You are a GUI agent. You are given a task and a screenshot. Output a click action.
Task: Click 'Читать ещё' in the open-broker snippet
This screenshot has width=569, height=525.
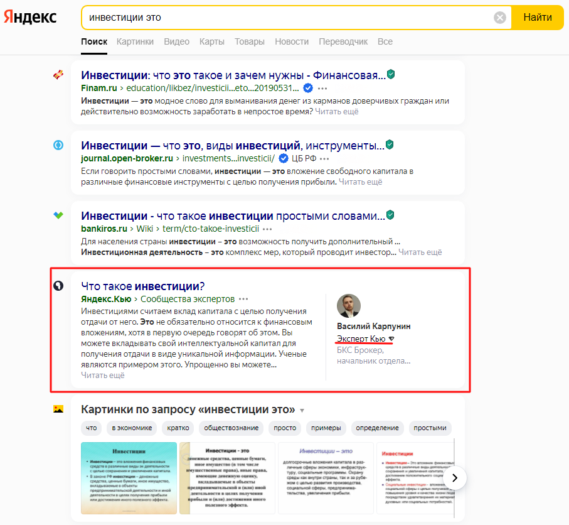coord(360,181)
